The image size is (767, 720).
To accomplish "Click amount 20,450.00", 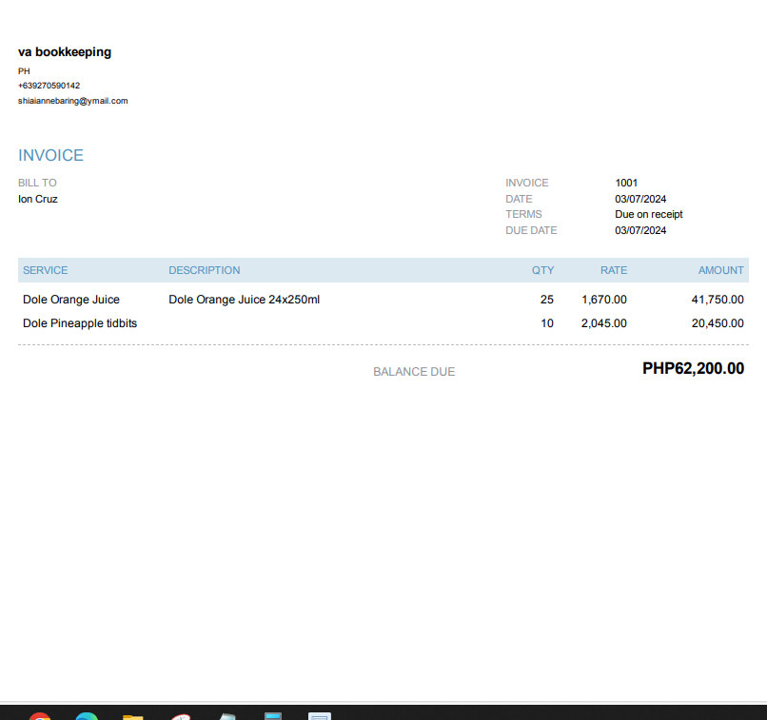I will pos(718,323).
